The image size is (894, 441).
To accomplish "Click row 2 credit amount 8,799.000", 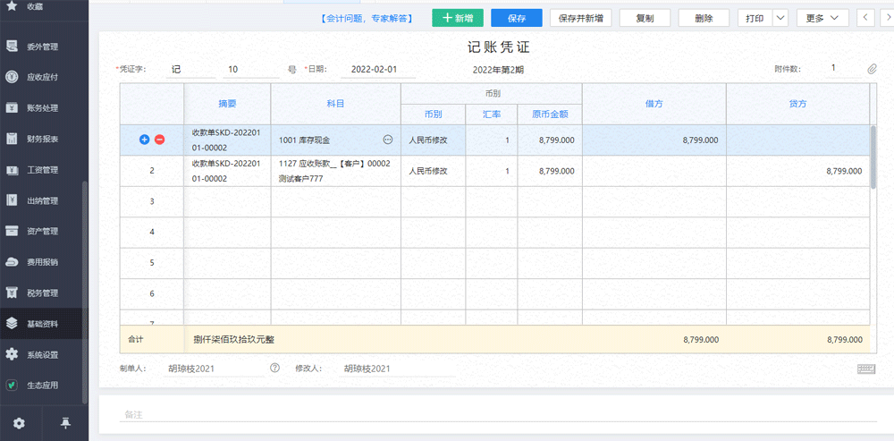I will [797, 171].
